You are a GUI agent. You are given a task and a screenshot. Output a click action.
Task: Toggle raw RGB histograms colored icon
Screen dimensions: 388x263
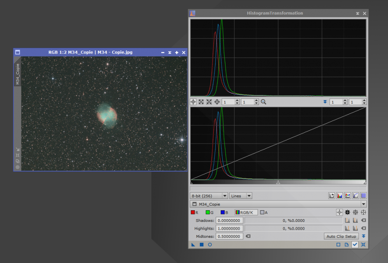pos(339,196)
